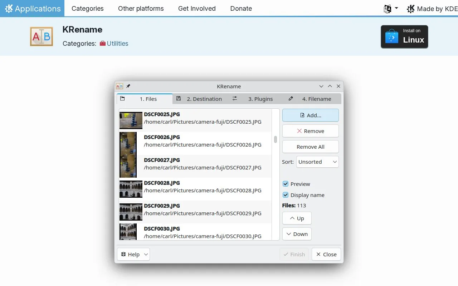Open Other platforms page
Viewport: 458px width, 286px height.
point(141,9)
